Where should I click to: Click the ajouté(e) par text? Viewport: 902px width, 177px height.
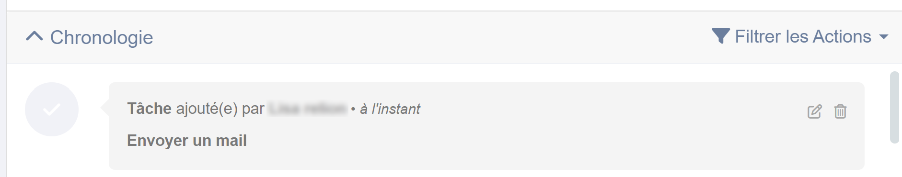click(220, 109)
